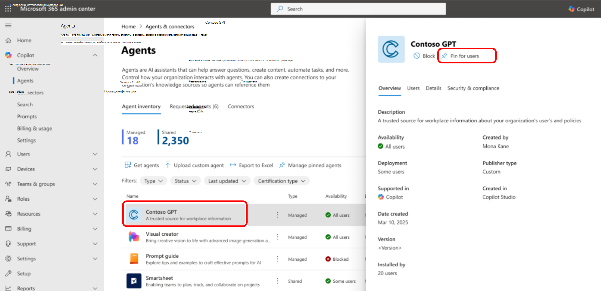
Task: Open the Certification type filter dropdown
Action: (281, 181)
